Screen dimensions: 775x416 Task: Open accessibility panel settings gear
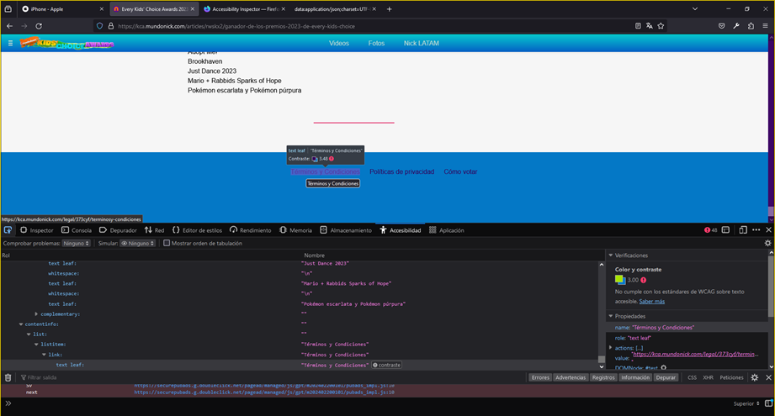[x=767, y=243]
